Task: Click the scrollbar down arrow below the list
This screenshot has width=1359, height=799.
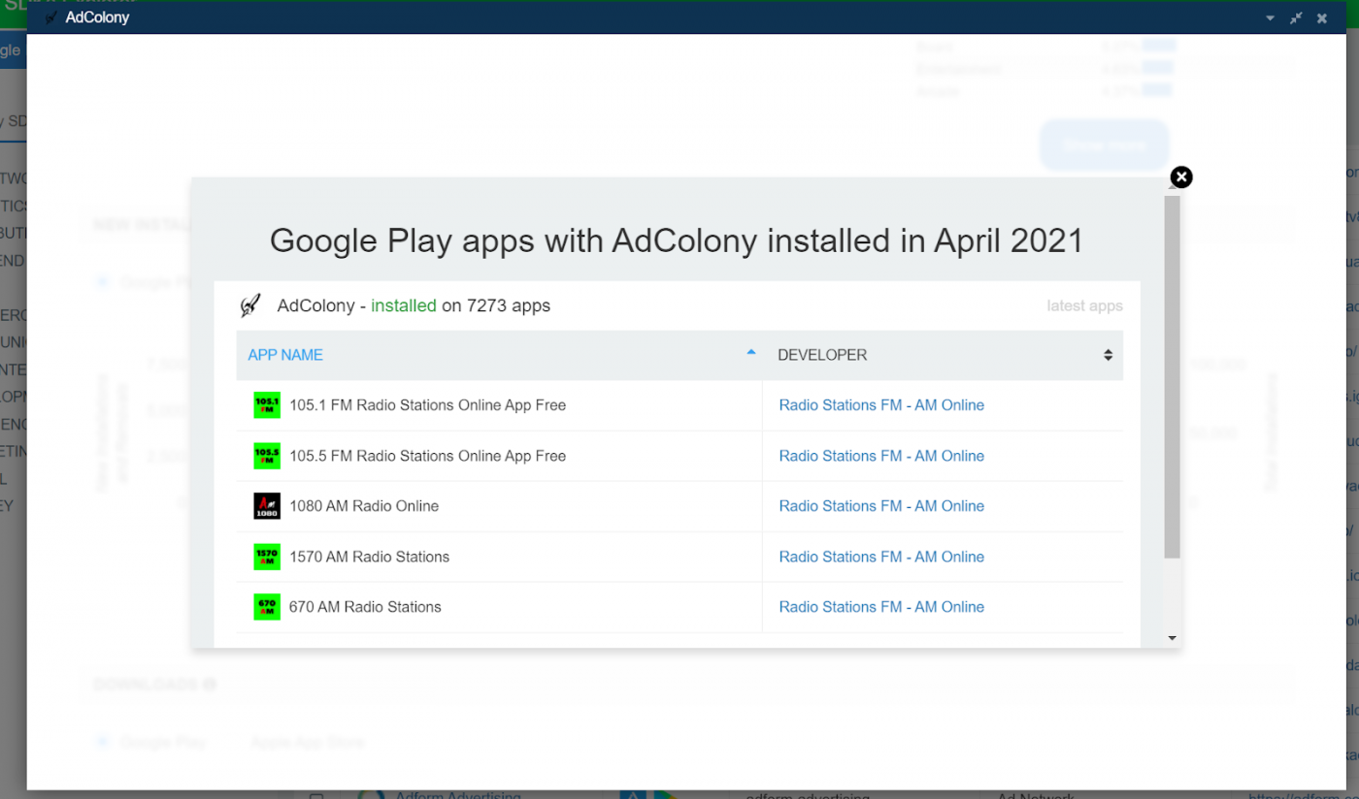Action: tap(1173, 638)
